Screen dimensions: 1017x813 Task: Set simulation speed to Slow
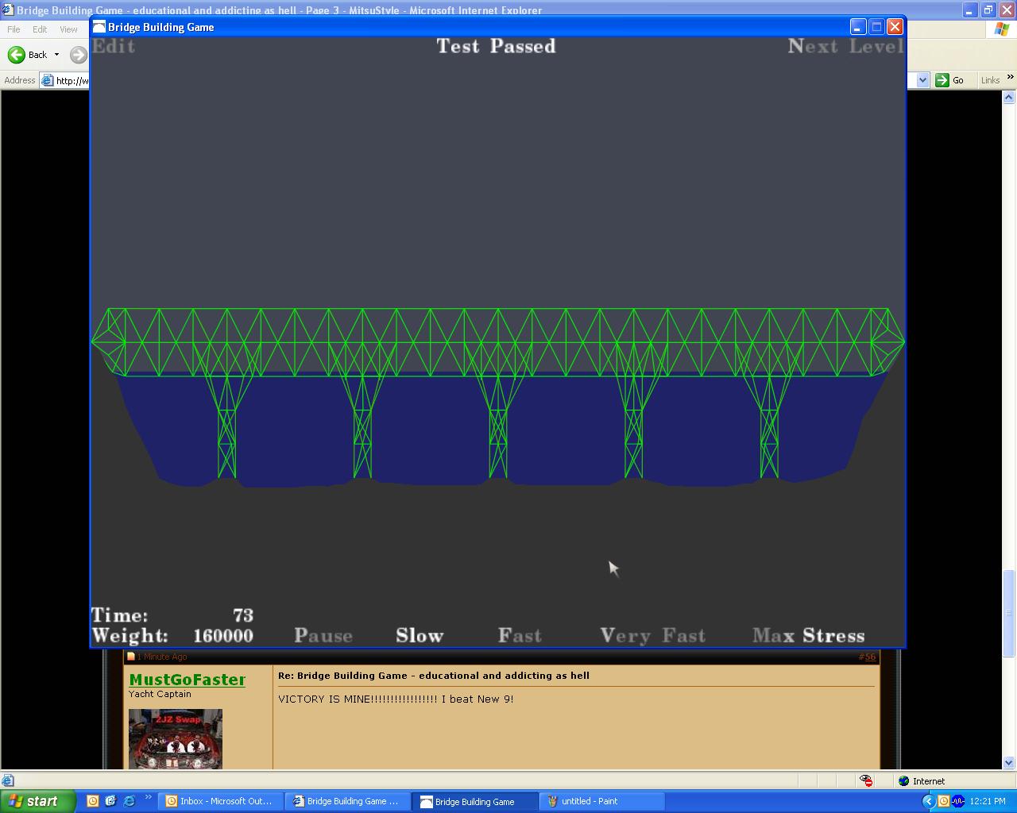pos(420,636)
